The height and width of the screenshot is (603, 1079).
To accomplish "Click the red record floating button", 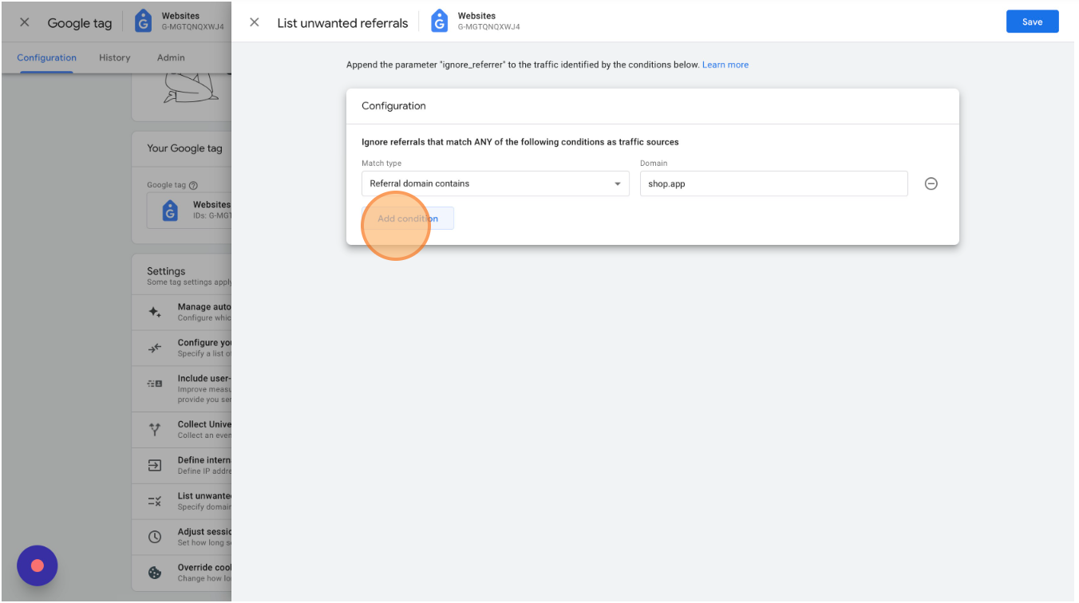I will 38,566.
